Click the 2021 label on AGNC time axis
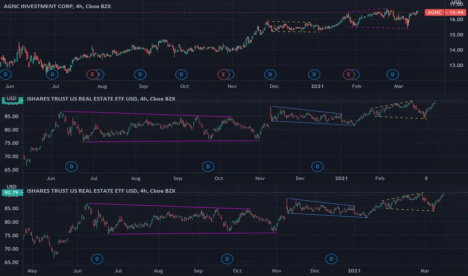 pyautogui.click(x=317, y=86)
